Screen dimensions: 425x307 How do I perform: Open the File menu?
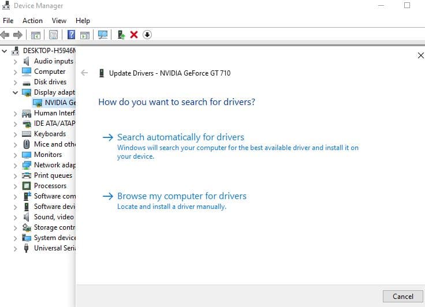tap(8, 21)
